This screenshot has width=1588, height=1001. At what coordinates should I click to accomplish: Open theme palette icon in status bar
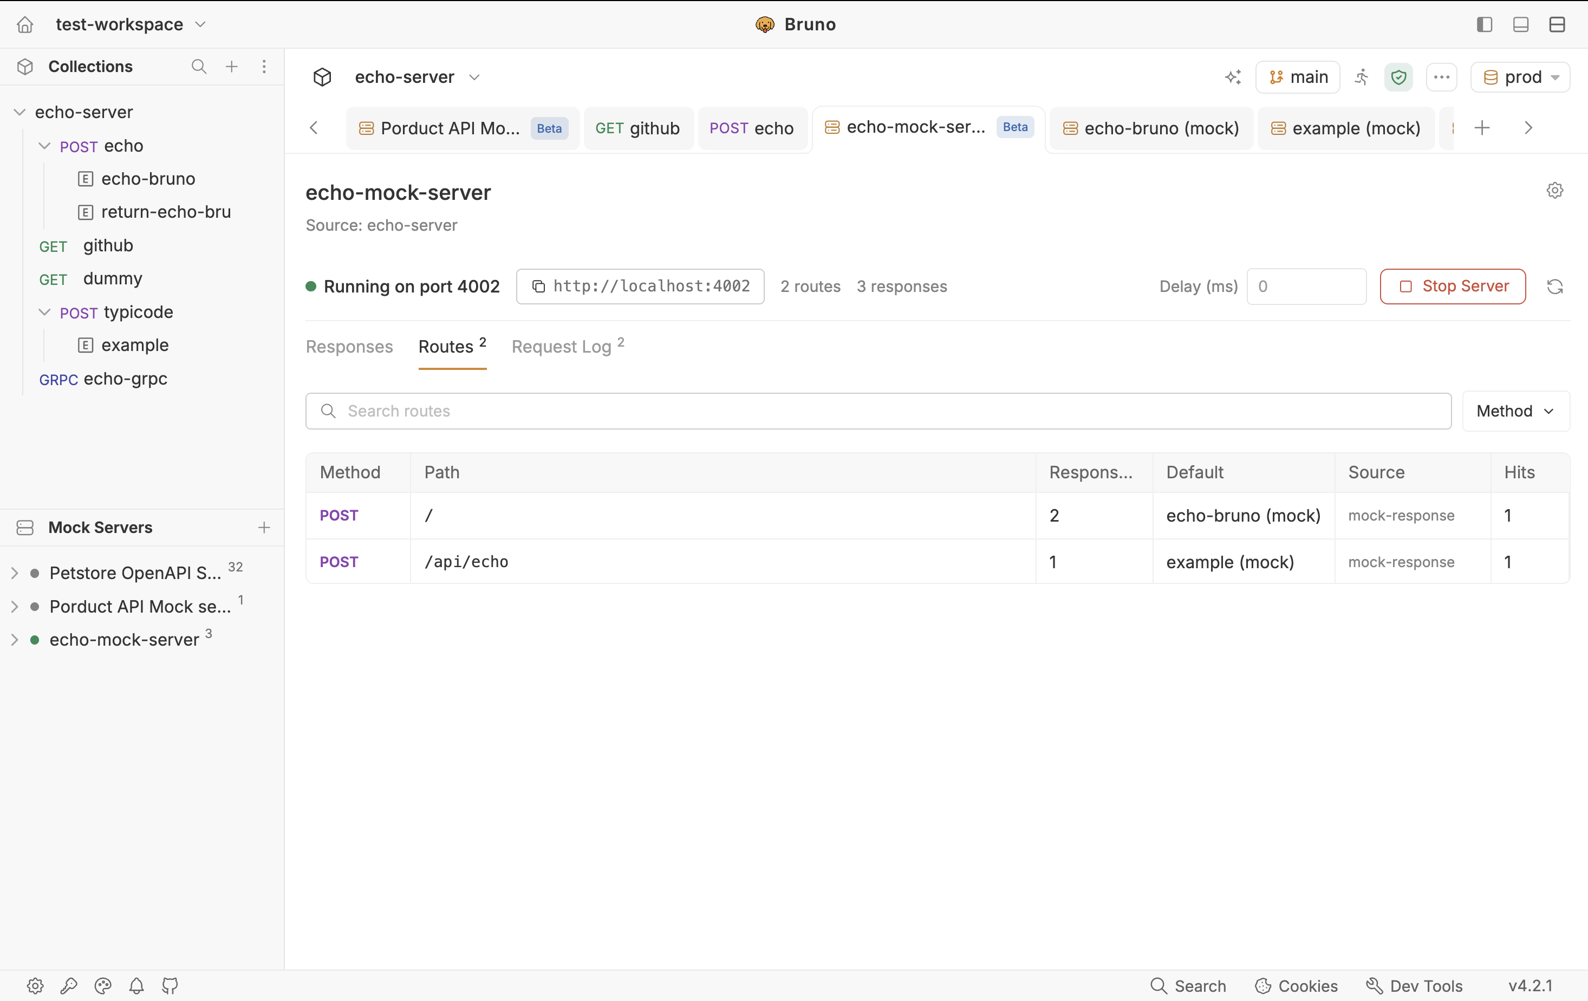coord(103,985)
